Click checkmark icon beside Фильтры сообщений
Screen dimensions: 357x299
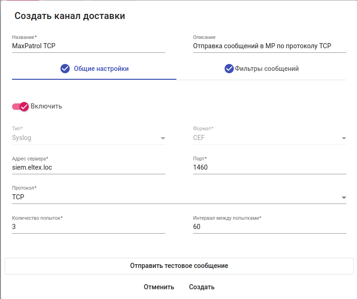click(229, 69)
